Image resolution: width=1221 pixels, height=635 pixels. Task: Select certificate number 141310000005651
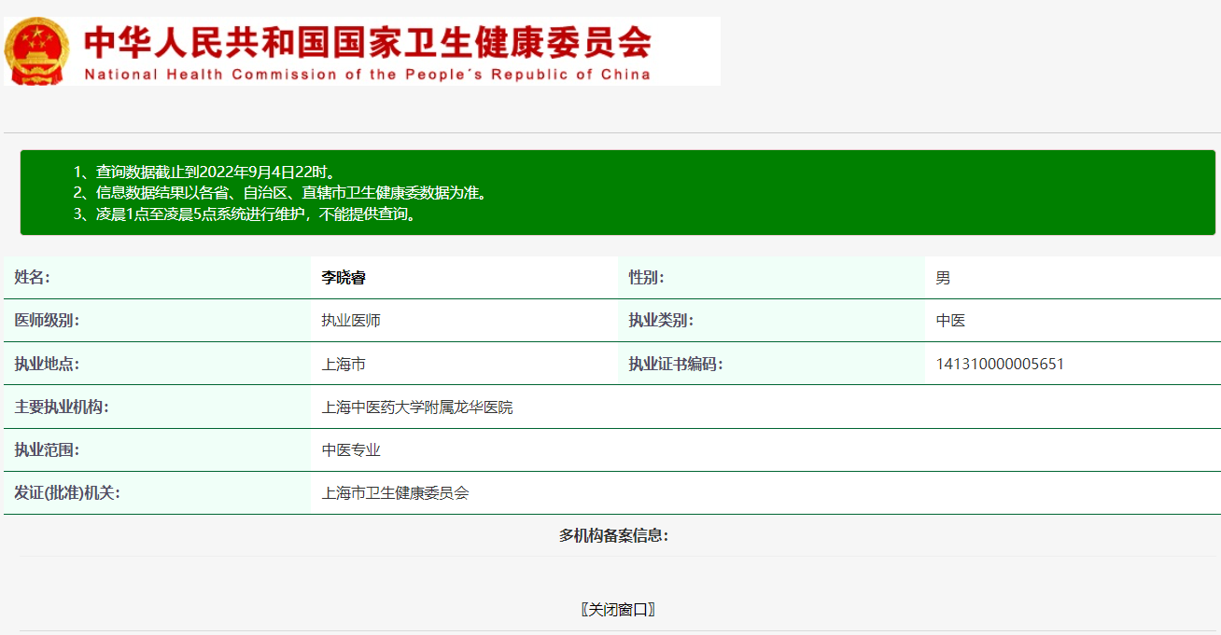coord(1000,364)
